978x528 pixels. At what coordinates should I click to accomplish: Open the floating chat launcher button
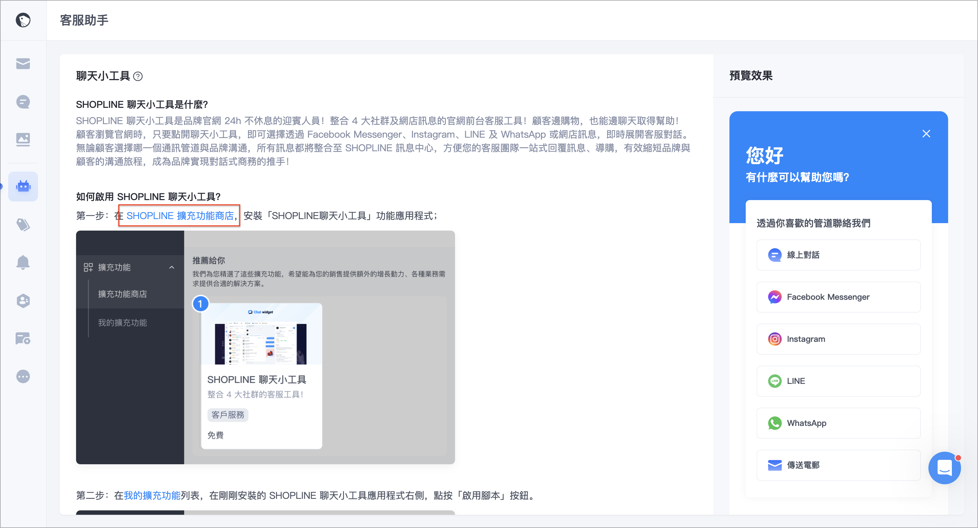click(x=945, y=468)
